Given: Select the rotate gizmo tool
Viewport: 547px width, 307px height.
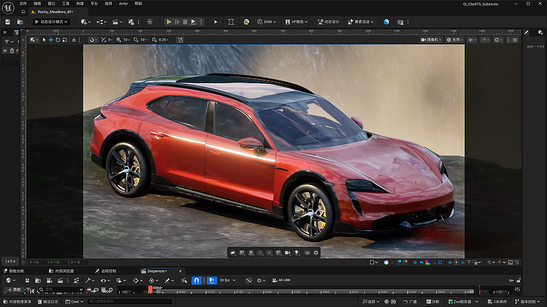Looking at the screenshot, I should point(58,40).
